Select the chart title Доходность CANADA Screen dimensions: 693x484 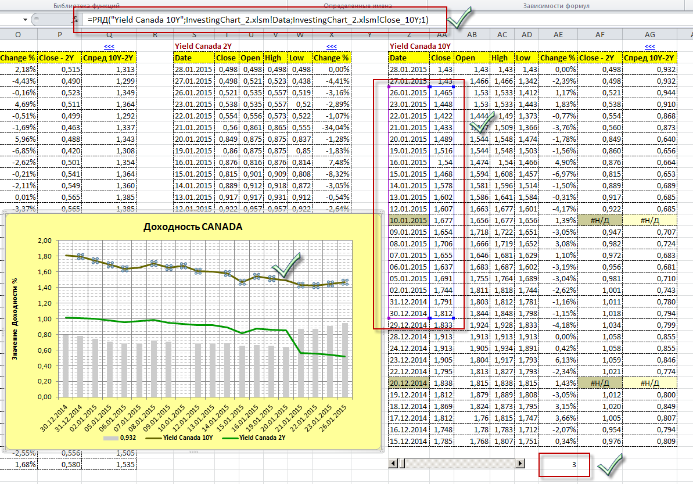(193, 227)
